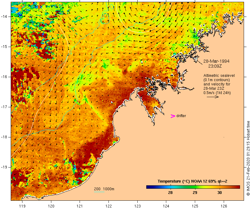Screen dimensions: 252x209
Task: Click the '29' label on temperature scale
Action: 195,192
